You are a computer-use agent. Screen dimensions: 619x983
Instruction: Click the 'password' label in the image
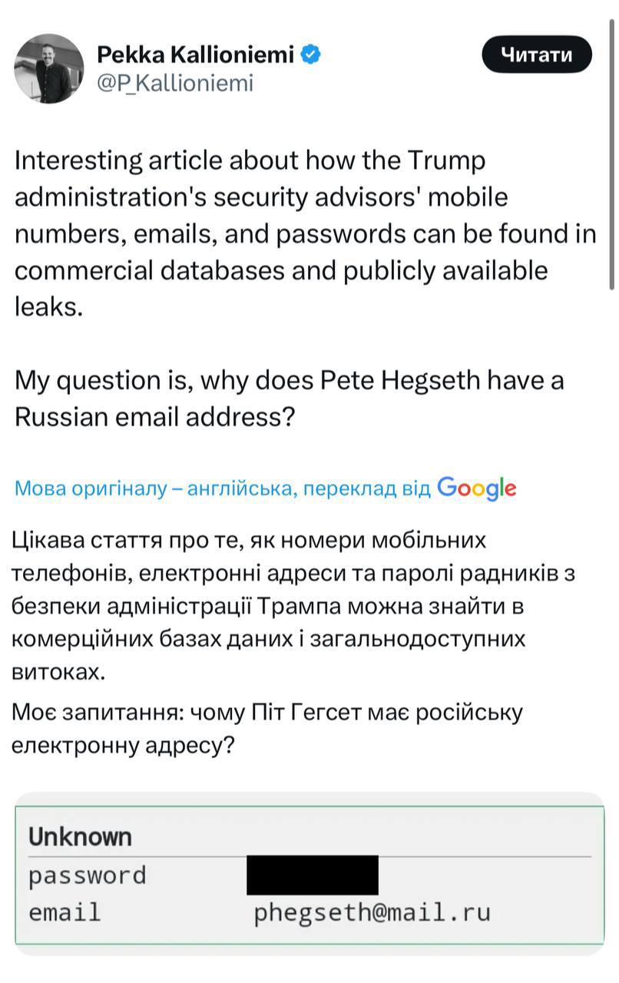(87, 875)
